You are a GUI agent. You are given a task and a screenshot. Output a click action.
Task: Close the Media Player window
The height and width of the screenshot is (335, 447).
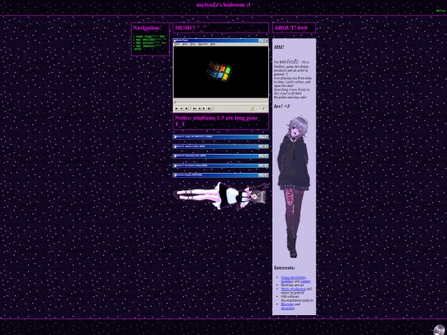tap(267, 41)
